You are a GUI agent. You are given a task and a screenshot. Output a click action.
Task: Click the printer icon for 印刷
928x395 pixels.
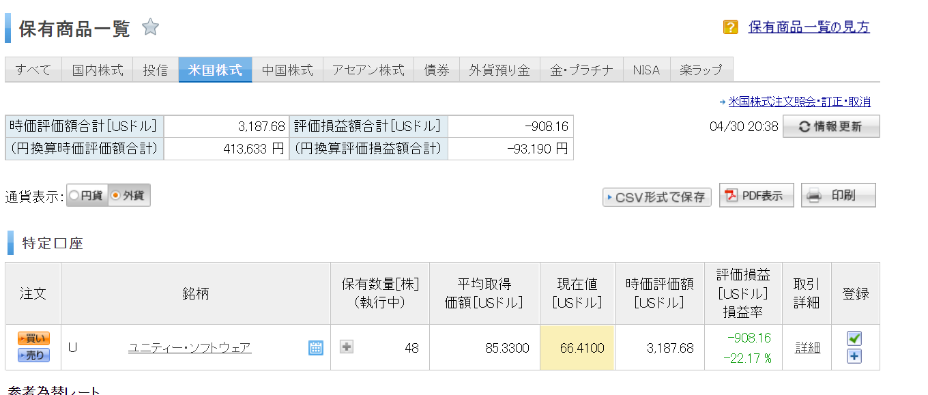coord(814,196)
